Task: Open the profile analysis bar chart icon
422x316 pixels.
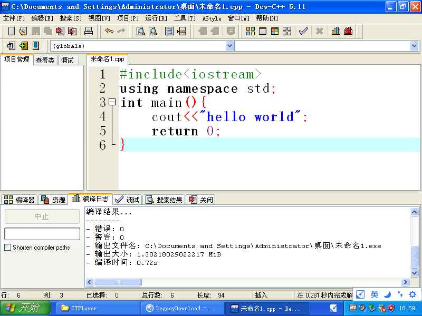Action: pyautogui.click(x=336, y=32)
